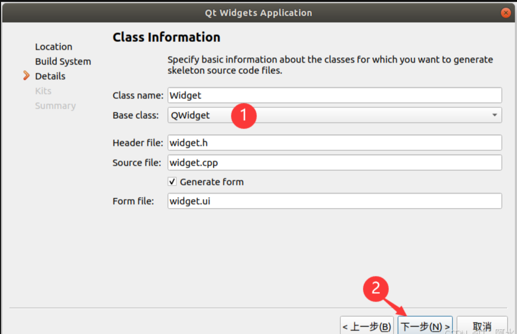Click the Source file label
The height and width of the screenshot is (334, 517).
point(137,163)
